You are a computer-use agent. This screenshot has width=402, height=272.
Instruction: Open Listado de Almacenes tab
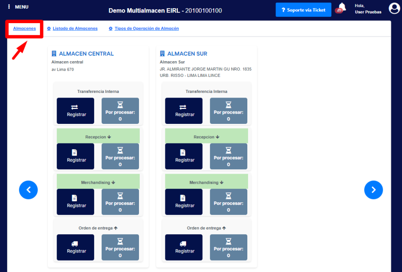point(75,28)
